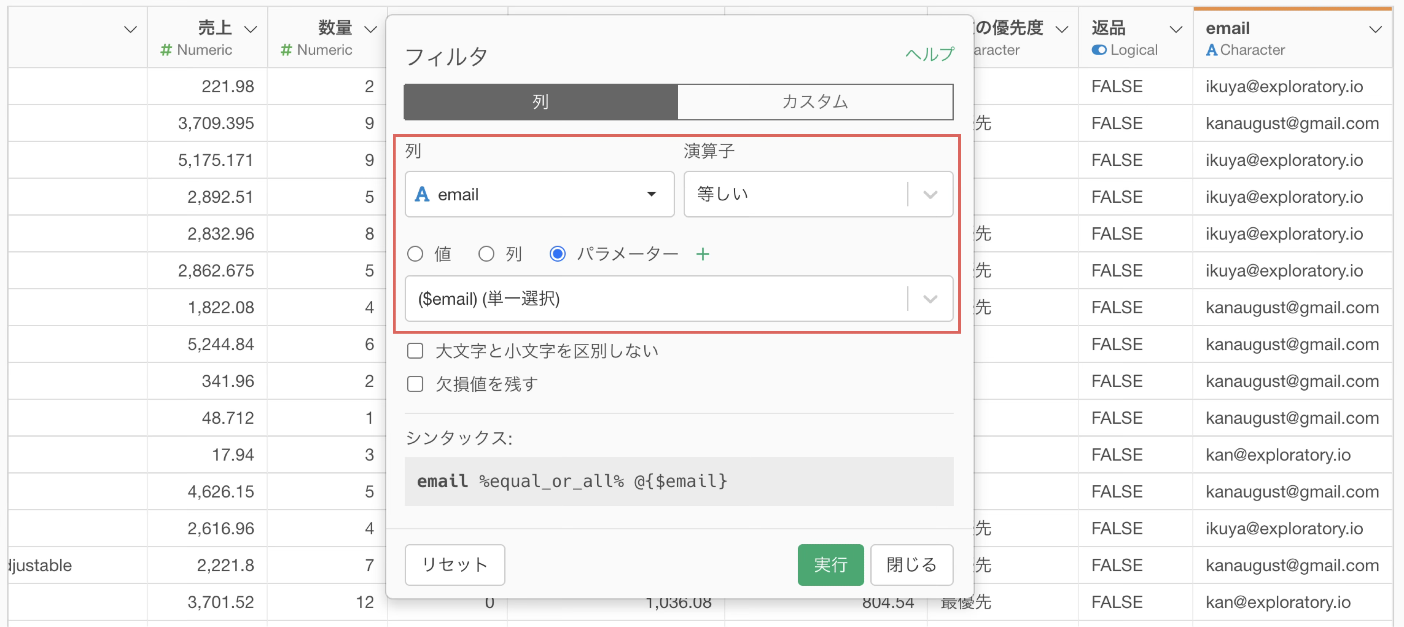Open the ヘルプ link

tap(929, 54)
